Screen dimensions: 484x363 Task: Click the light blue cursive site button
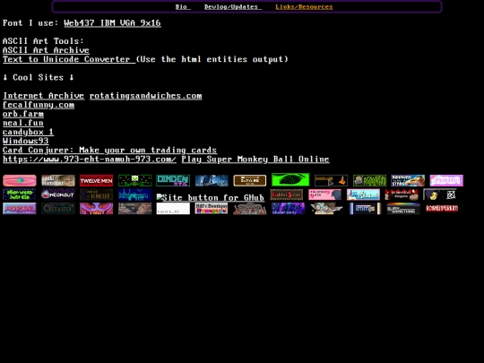pyautogui.click(x=363, y=194)
